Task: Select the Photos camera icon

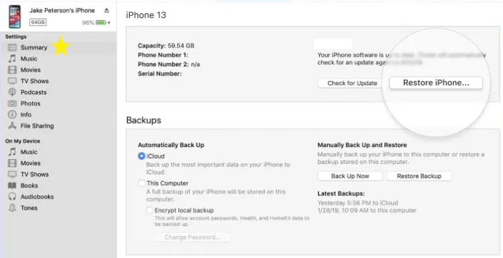Action: [12, 104]
